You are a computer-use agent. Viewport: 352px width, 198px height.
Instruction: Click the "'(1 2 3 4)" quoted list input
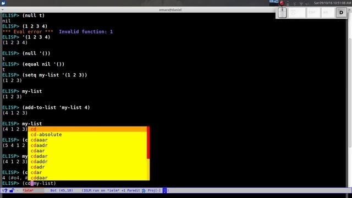[x=36, y=37]
